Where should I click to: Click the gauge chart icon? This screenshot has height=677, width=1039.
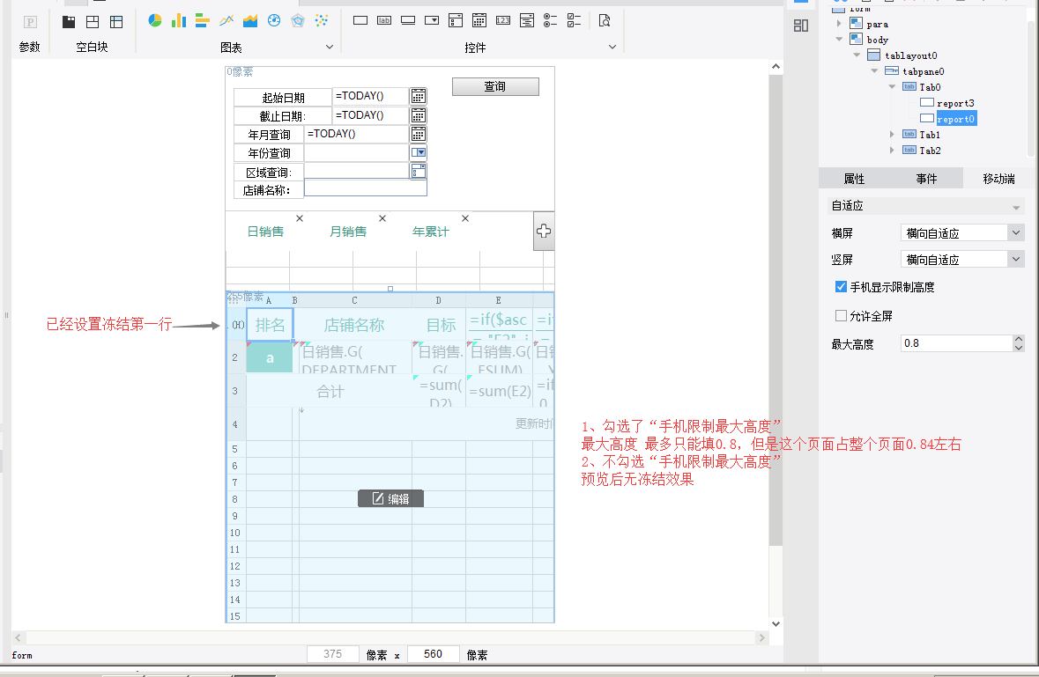(274, 20)
